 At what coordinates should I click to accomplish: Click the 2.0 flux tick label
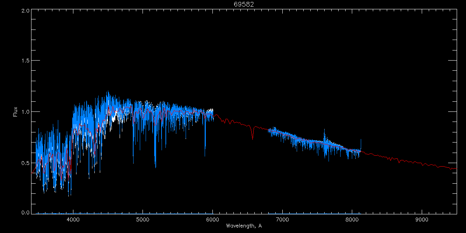[25, 10]
